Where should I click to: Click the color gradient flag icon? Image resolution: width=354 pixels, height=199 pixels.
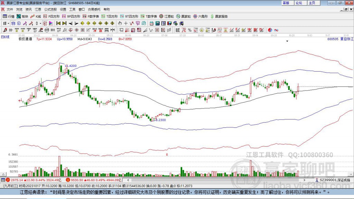click(51, 23)
